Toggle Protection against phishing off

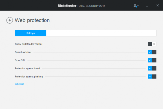(x=152, y=76)
